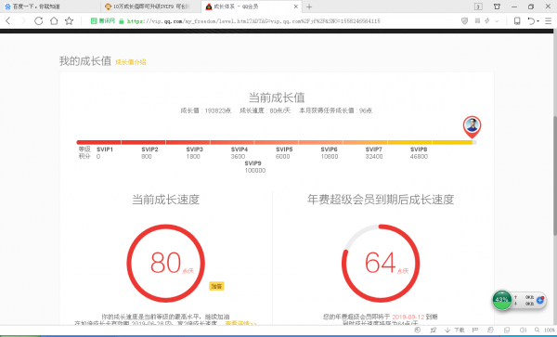557x337 pixels.
Task: Click the SVIP1 segment of the progress bar
Action: point(98,142)
